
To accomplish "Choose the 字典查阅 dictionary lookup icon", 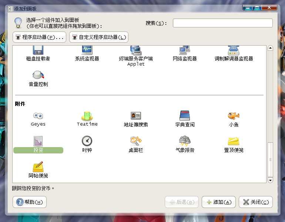I will point(185,116).
